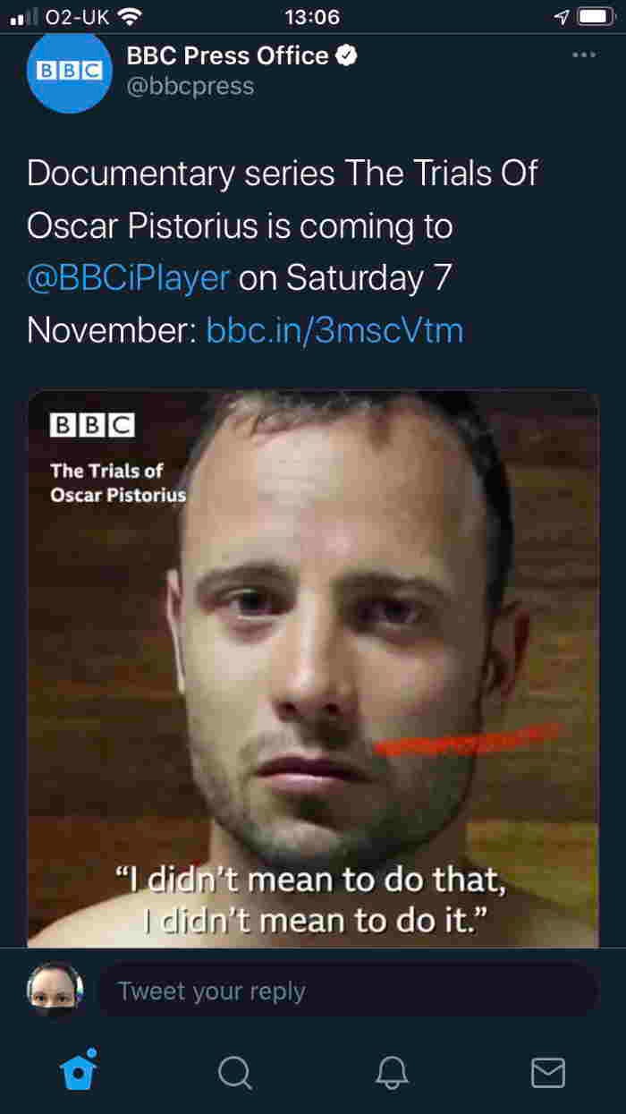Image resolution: width=626 pixels, height=1114 pixels.
Task: Tap the BBC Press Office profile avatar
Action: [69, 72]
